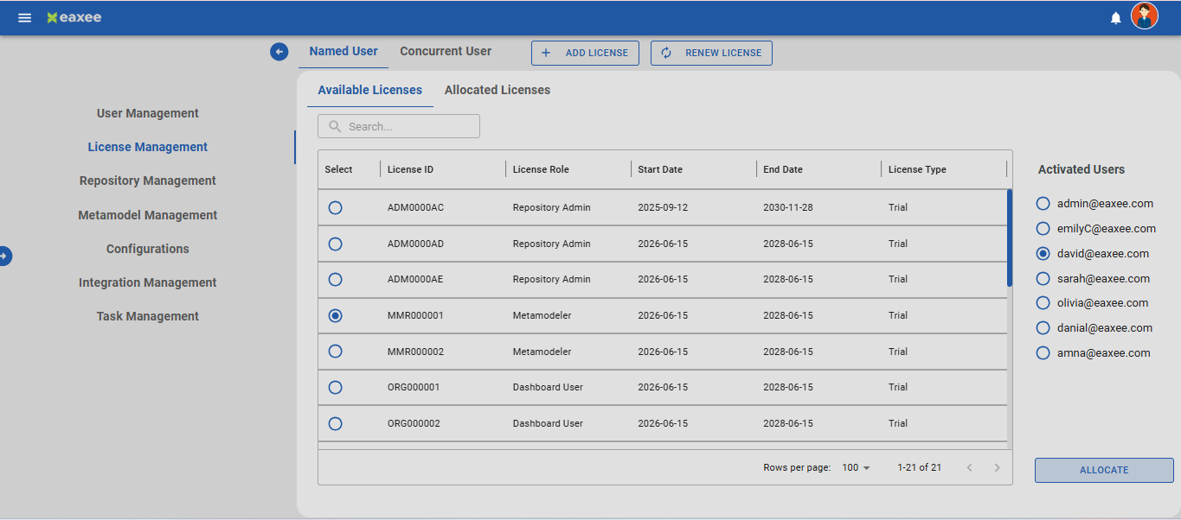Image resolution: width=1181 pixels, height=520 pixels.
Task: Select the radio for license ADM0000AC
Action: pyautogui.click(x=336, y=207)
